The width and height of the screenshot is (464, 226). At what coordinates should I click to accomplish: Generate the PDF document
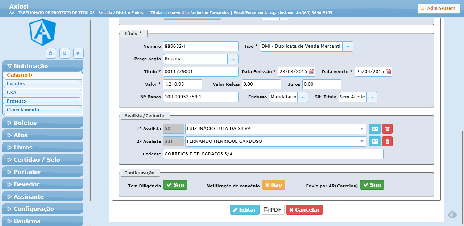click(273, 209)
